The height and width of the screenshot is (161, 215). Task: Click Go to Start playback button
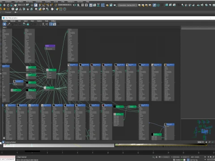point(205,157)
